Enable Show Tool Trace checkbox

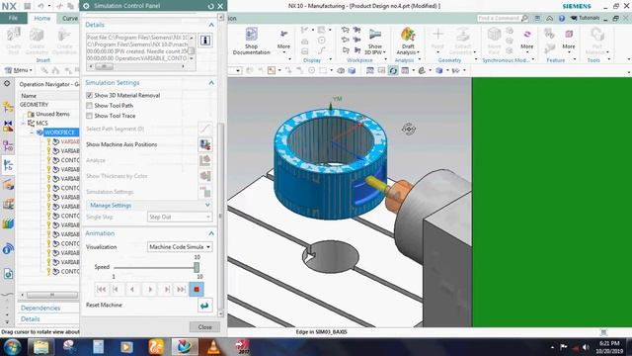pyautogui.click(x=89, y=116)
